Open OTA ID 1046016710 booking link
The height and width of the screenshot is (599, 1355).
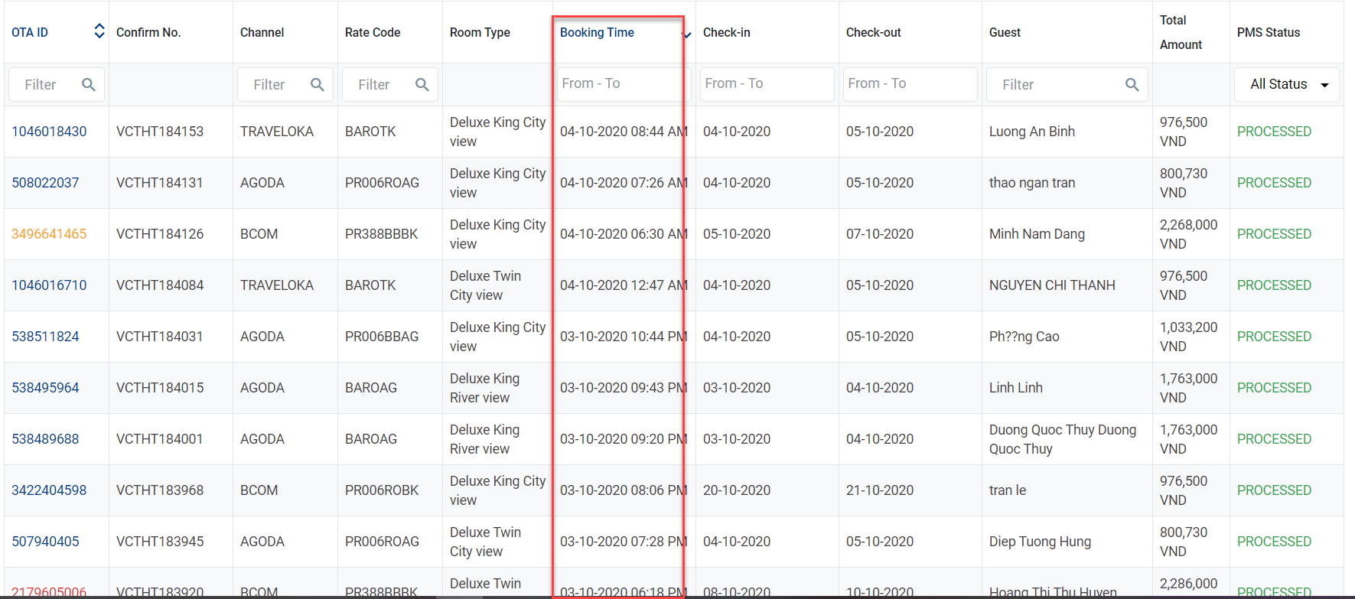[49, 285]
